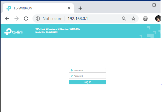Maximize the Chrome window
The width and height of the screenshot is (162, 112).
[x=154, y=5]
